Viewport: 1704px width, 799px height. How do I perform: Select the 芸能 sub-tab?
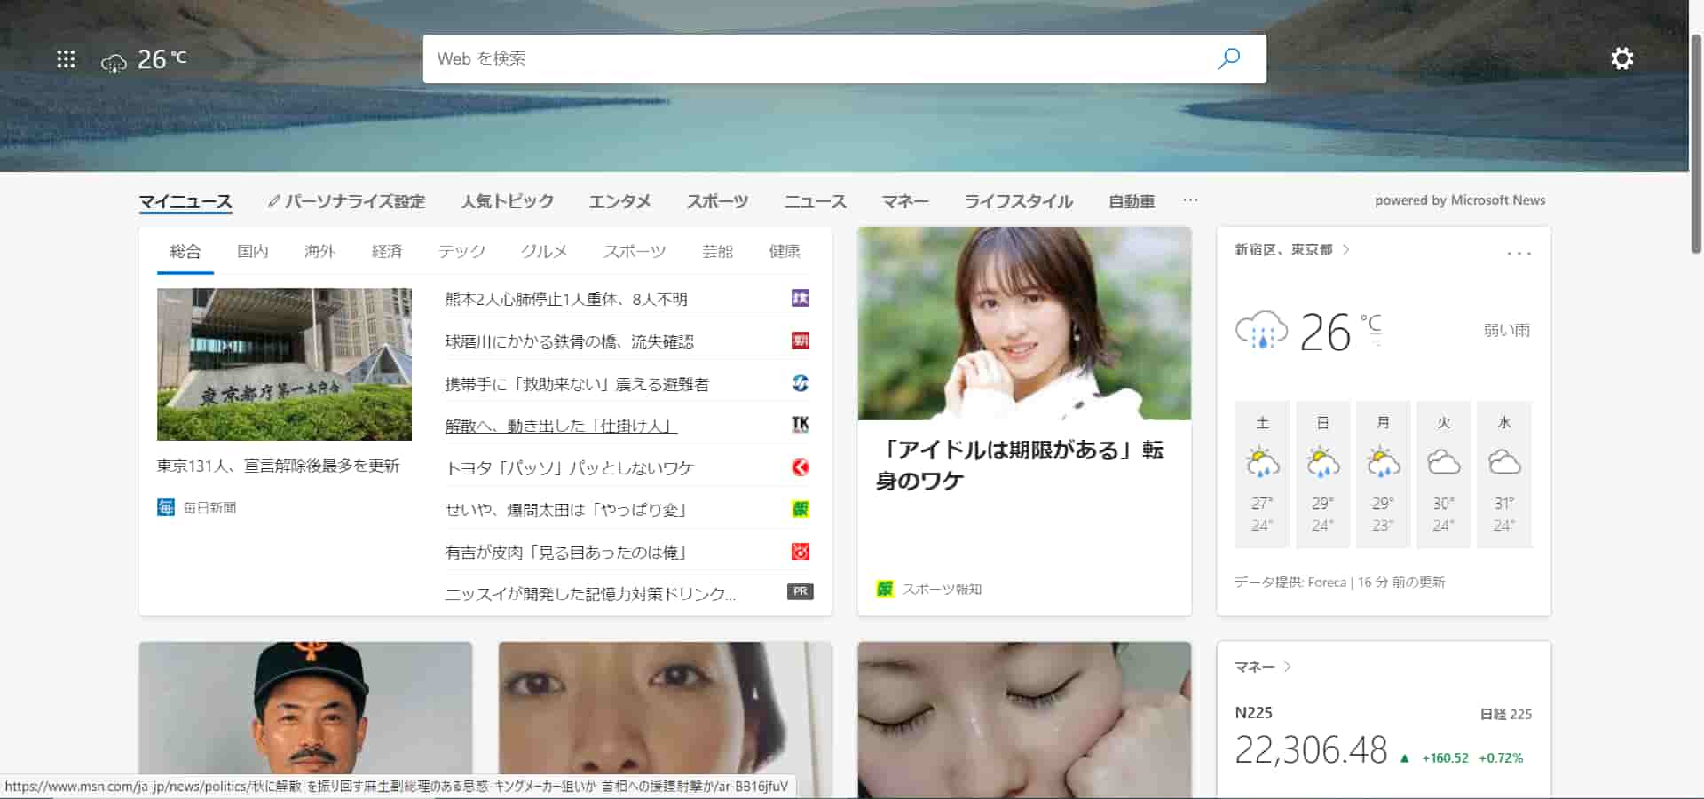click(717, 251)
